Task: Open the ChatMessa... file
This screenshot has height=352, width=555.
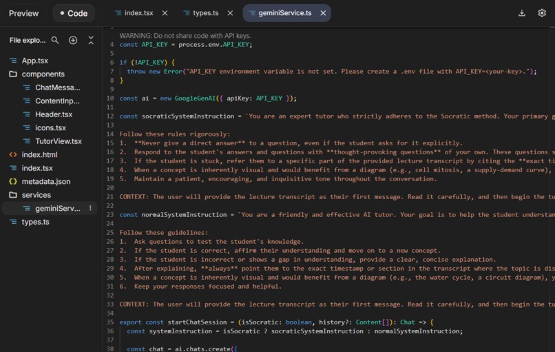Action: point(56,87)
